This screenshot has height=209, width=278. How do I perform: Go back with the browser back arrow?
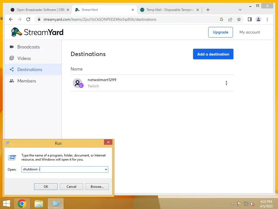click(x=11, y=19)
